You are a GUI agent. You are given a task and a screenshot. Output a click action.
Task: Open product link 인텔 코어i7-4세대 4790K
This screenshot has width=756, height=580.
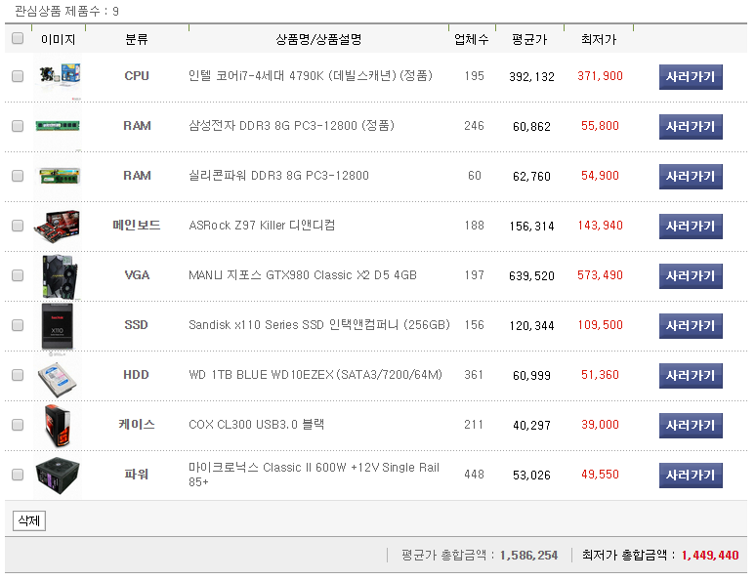tap(310, 76)
